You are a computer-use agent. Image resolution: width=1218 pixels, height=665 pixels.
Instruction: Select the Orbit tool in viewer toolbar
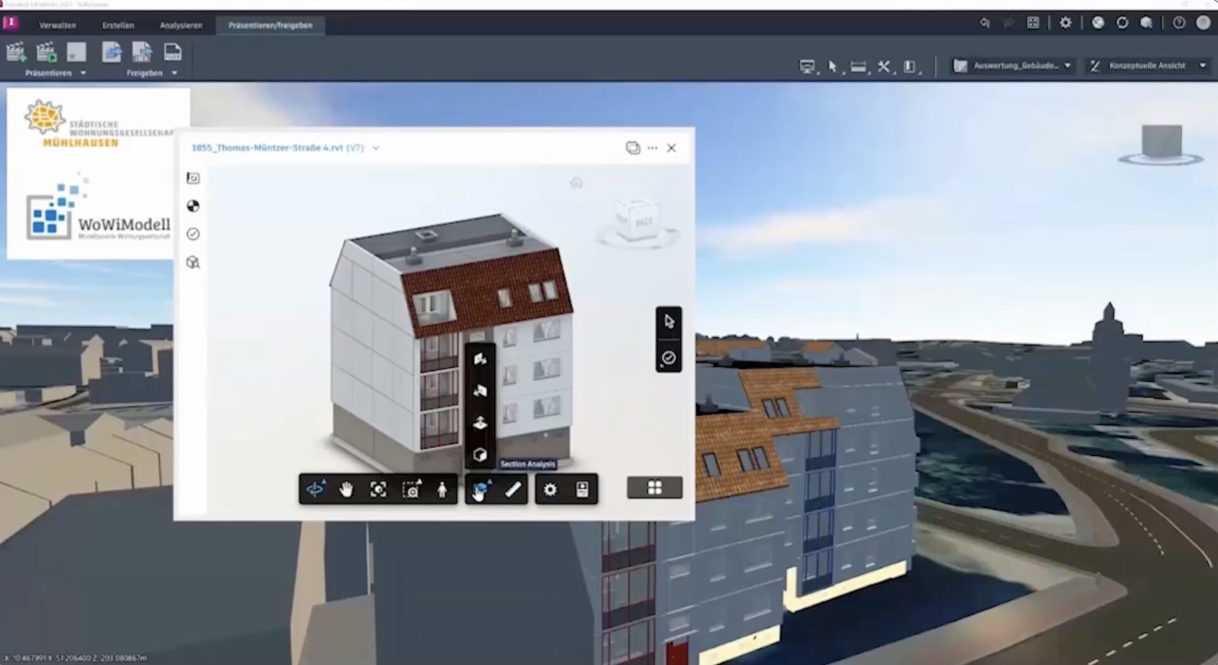point(315,489)
